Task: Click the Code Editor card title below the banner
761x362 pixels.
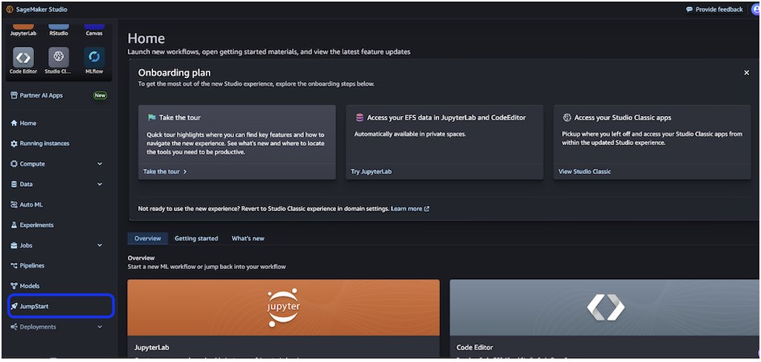Action: point(475,348)
